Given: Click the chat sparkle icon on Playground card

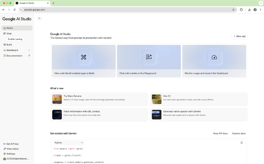Looking at the screenshot, I should click(149, 57).
